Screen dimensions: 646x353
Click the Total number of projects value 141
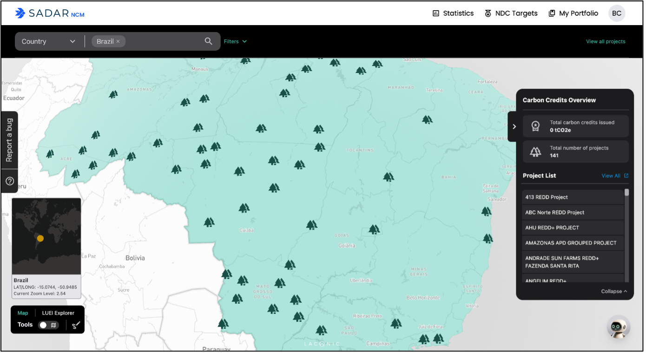(x=554, y=156)
